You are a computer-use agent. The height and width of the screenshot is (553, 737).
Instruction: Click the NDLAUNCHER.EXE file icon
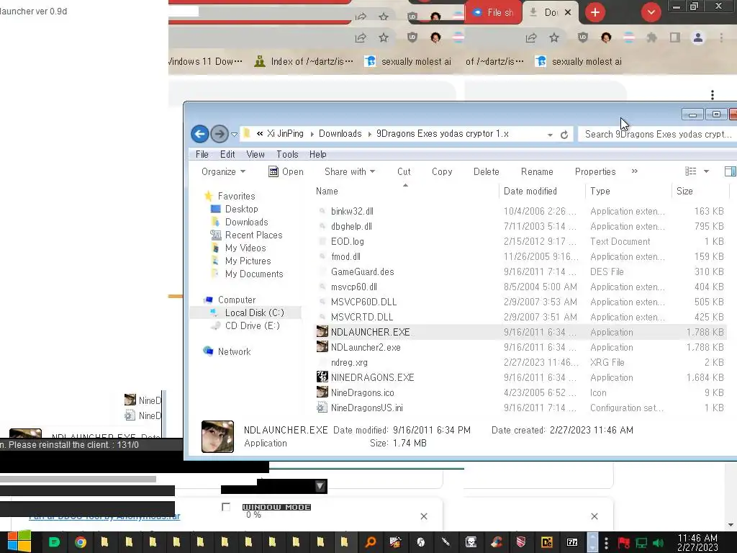coord(322,331)
